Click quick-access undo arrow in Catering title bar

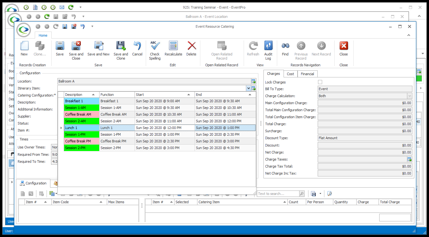click(x=83, y=26)
